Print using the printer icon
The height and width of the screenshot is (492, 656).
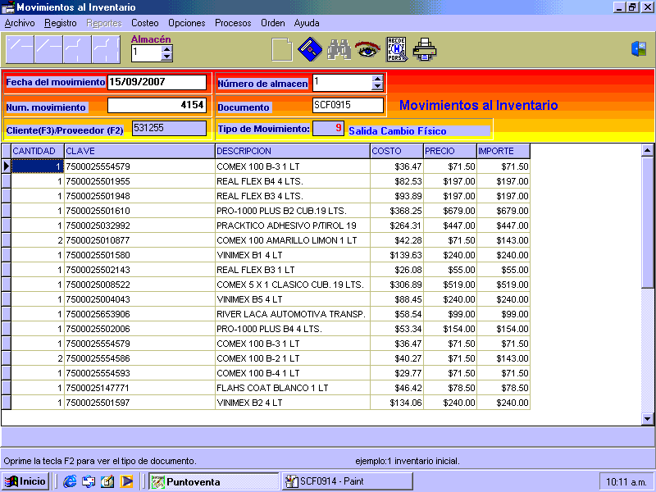425,50
